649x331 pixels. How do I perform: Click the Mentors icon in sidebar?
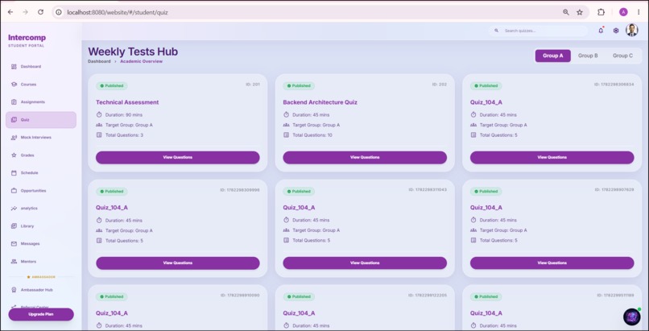(14, 262)
